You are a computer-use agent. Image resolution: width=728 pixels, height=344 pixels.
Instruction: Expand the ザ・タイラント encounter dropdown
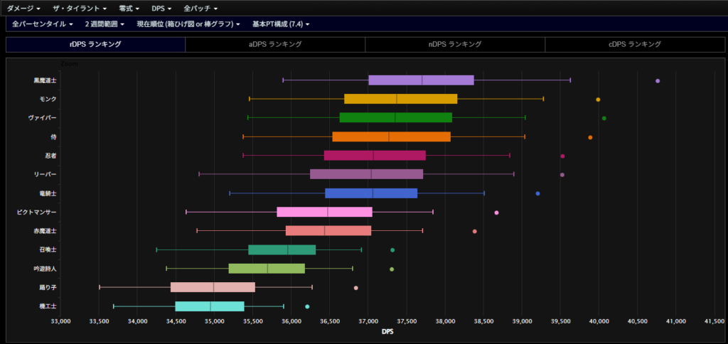80,8
